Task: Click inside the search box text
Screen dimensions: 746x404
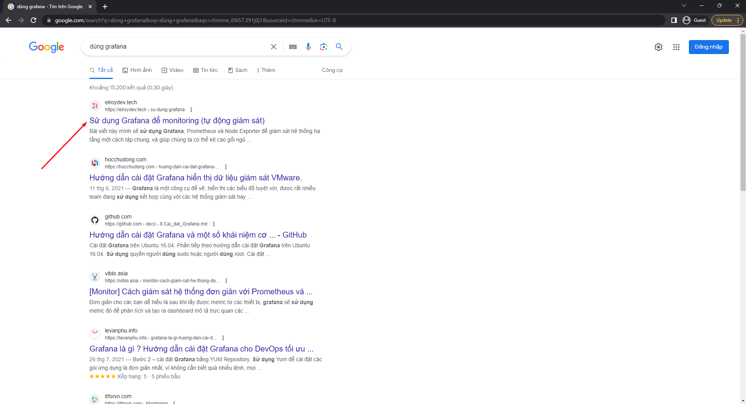Action: coord(108,47)
